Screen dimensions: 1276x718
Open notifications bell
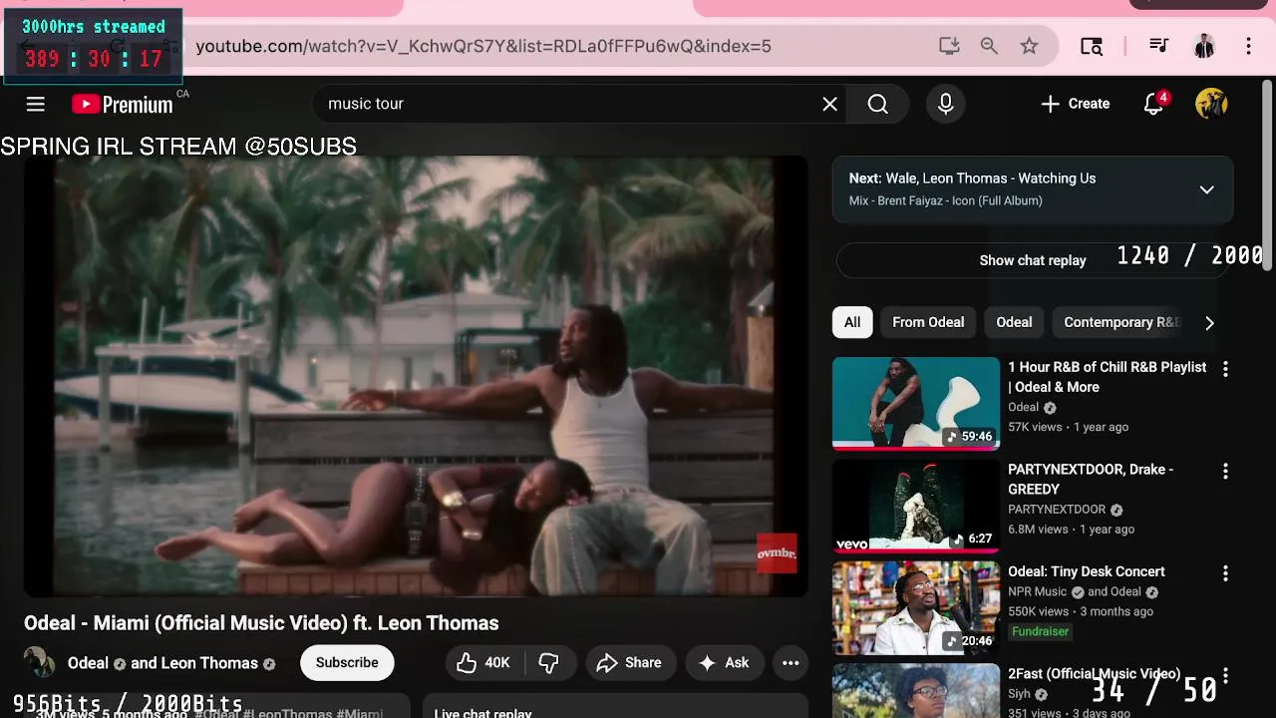click(1154, 104)
